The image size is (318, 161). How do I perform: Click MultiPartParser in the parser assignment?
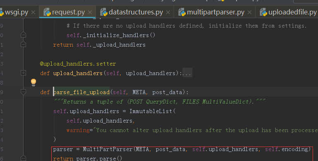[108, 149]
